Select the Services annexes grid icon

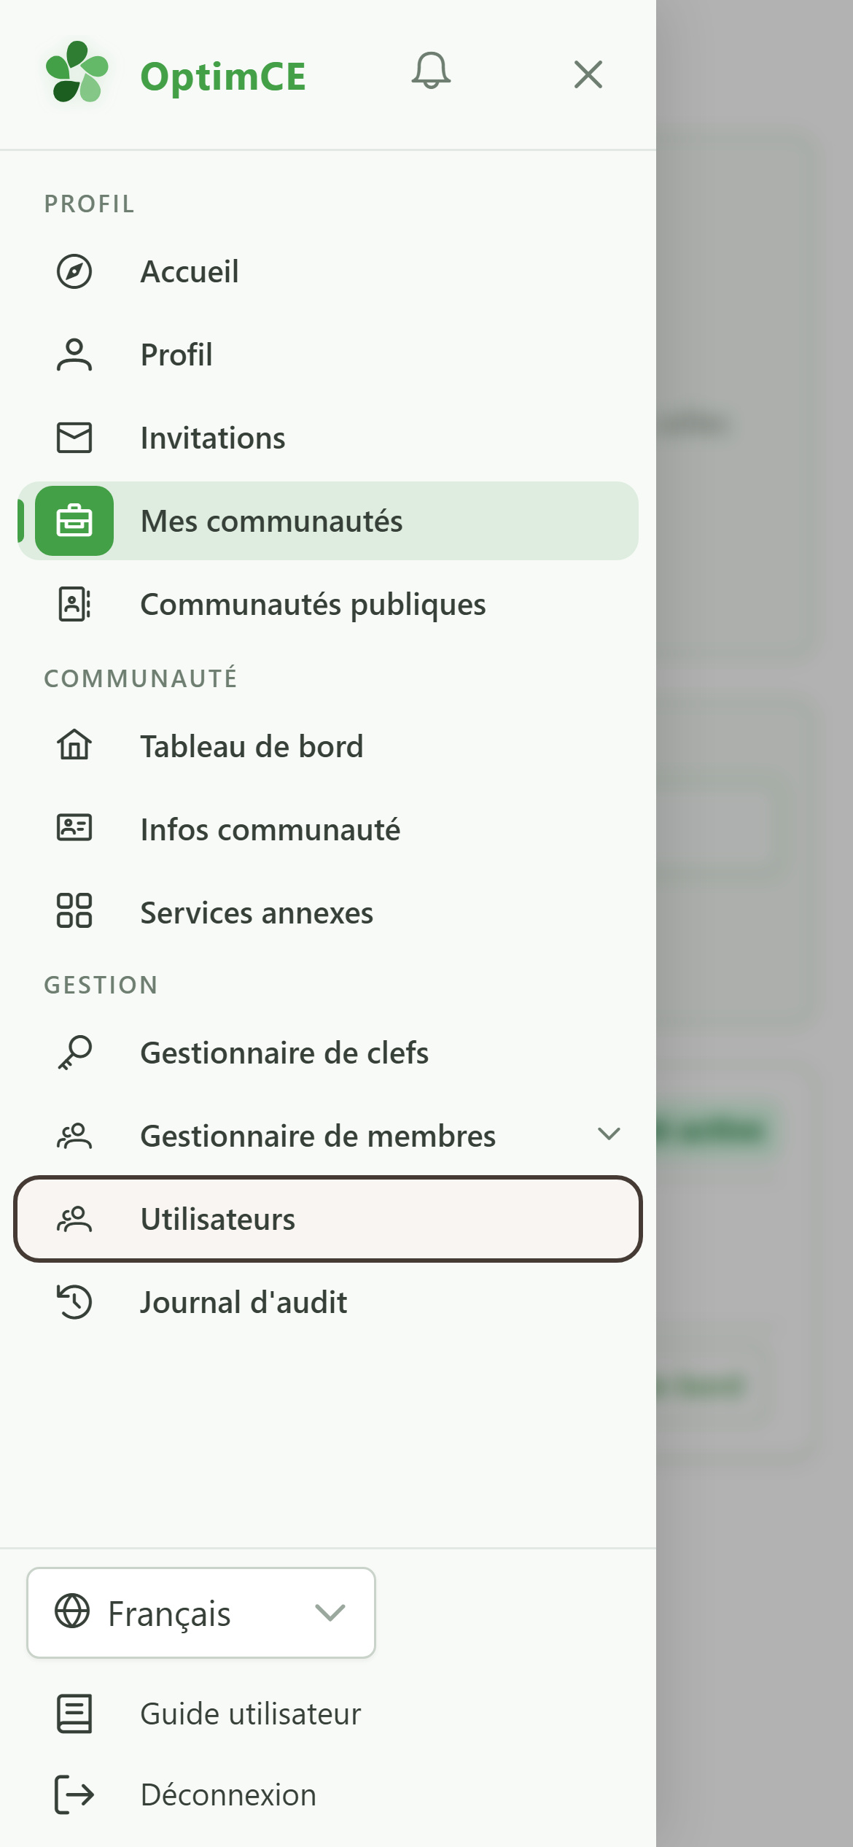tap(74, 910)
